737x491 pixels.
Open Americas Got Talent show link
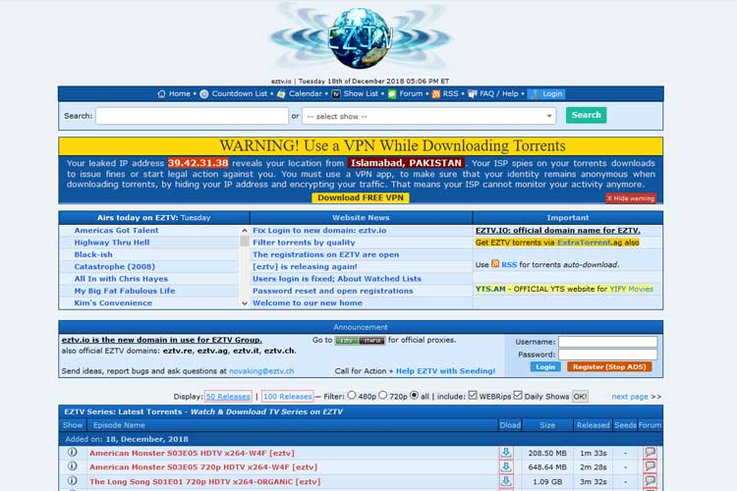(x=116, y=230)
